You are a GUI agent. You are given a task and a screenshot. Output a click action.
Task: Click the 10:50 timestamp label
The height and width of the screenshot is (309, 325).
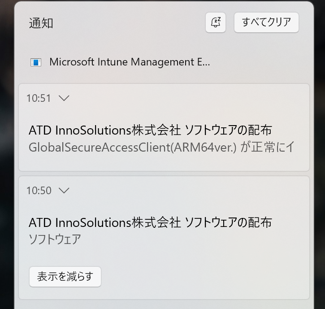coord(39,191)
